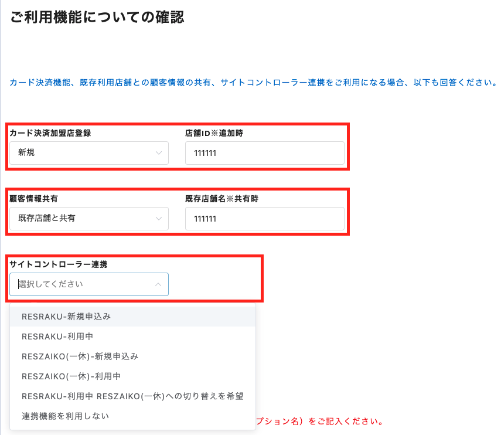The height and width of the screenshot is (435, 501).
Task: Select RESRAKU-新規申込み option
Action: pyautogui.click(x=66, y=317)
